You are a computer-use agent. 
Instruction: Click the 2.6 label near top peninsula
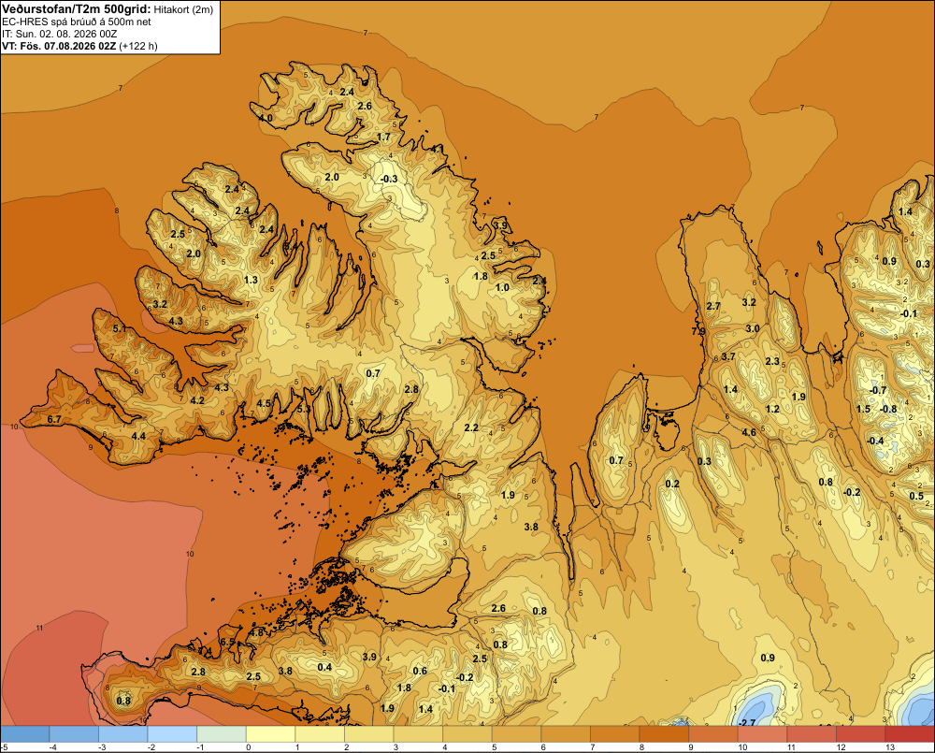pyautogui.click(x=365, y=107)
